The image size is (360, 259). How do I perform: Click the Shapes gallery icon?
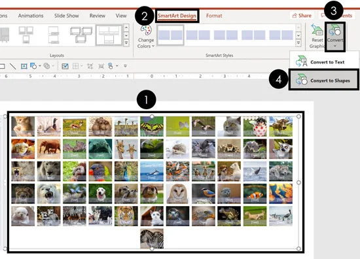point(33,66)
